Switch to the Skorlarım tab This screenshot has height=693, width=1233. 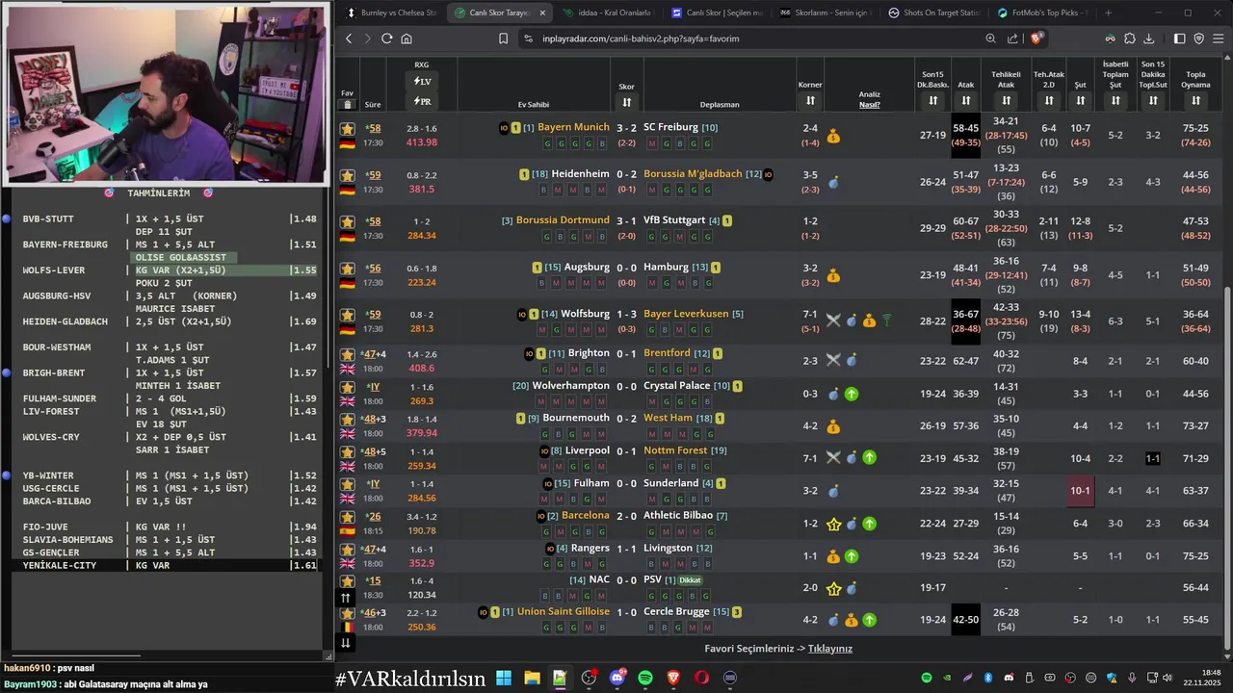point(824,13)
